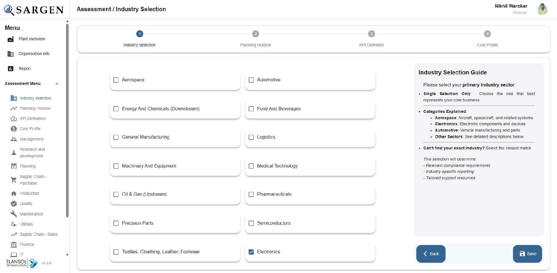Open the Finance bank icon
Image resolution: width=557 pixels, height=273 pixels.
14,245
